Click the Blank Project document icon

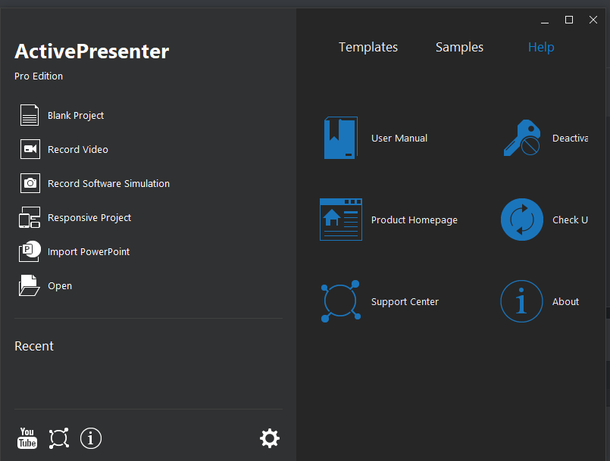[x=30, y=115]
